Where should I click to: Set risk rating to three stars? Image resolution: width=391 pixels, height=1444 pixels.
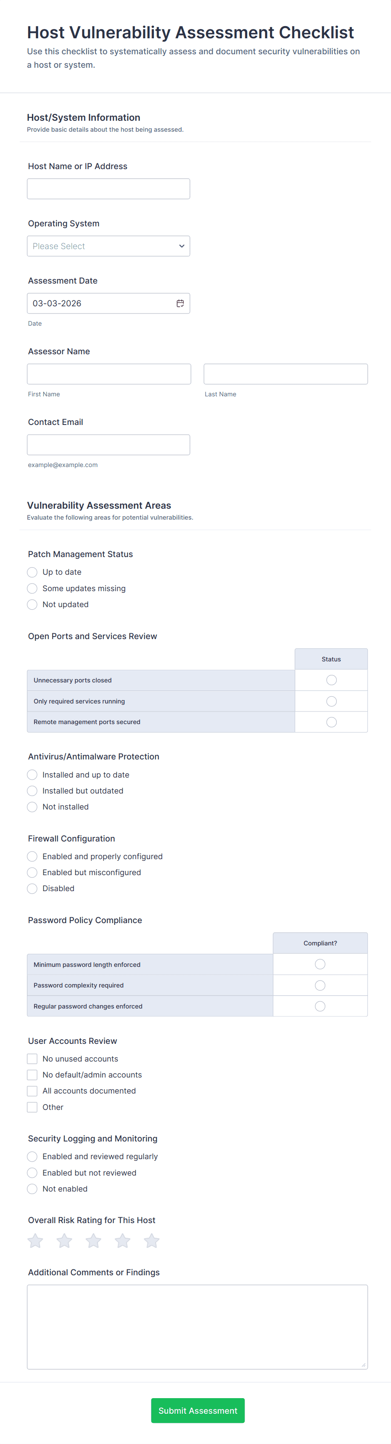click(94, 1241)
